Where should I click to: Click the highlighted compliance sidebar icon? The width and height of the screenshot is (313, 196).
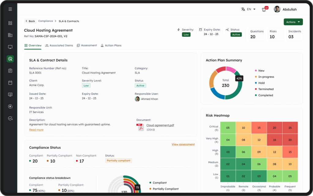[10, 59]
